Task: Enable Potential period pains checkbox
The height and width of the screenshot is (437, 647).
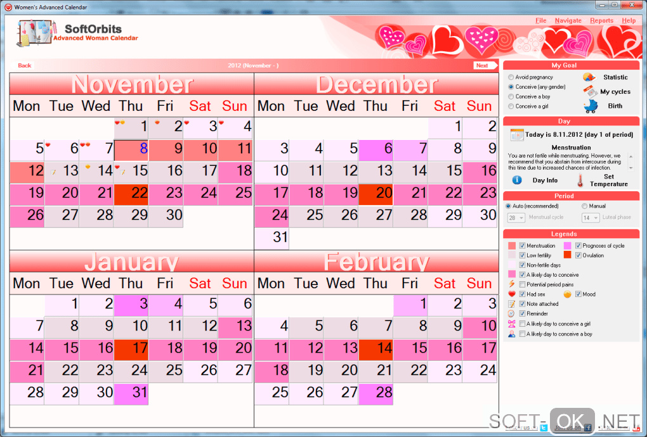Action: click(x=522, y=284)
